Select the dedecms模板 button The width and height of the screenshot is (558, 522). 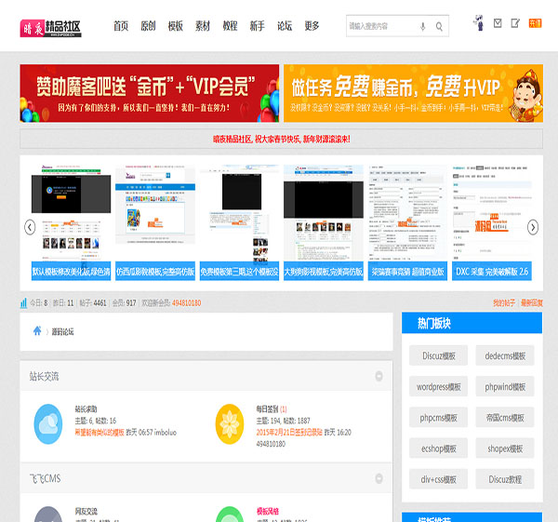coord(505,355)
